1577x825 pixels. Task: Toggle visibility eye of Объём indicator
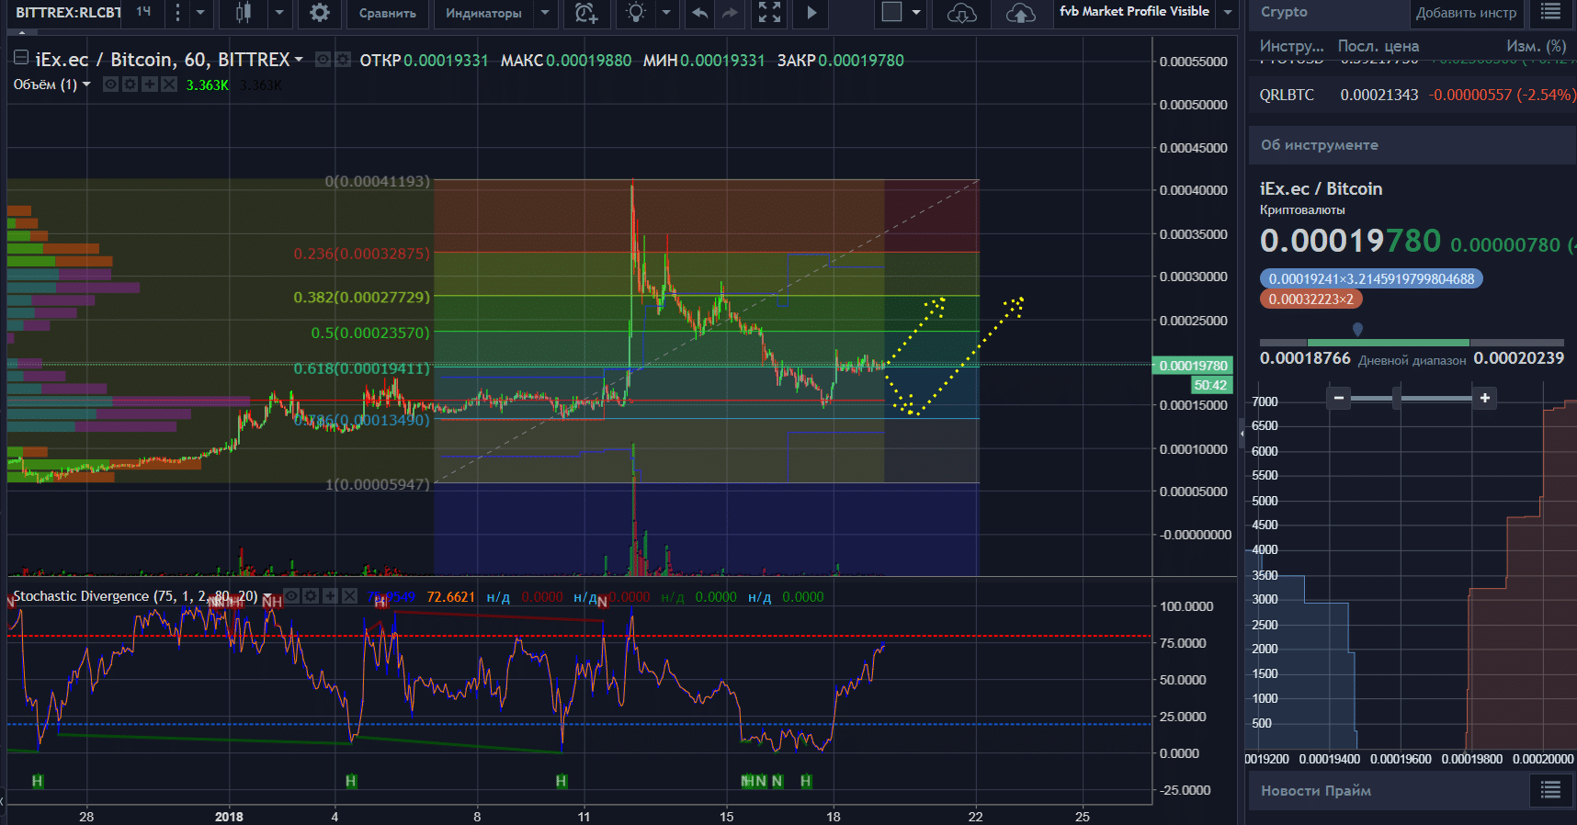(110, 85)
